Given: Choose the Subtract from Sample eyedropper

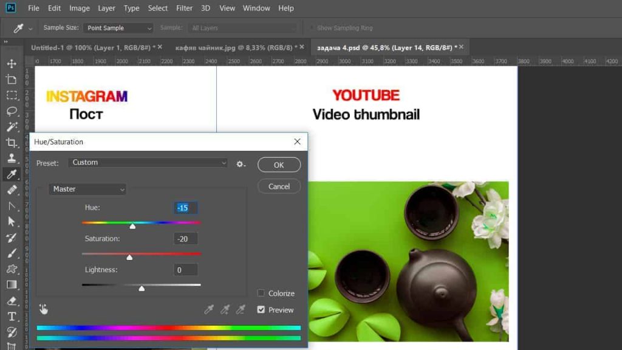Looking at the screenshot, I should pyautogui.click(x=241, y=309).
